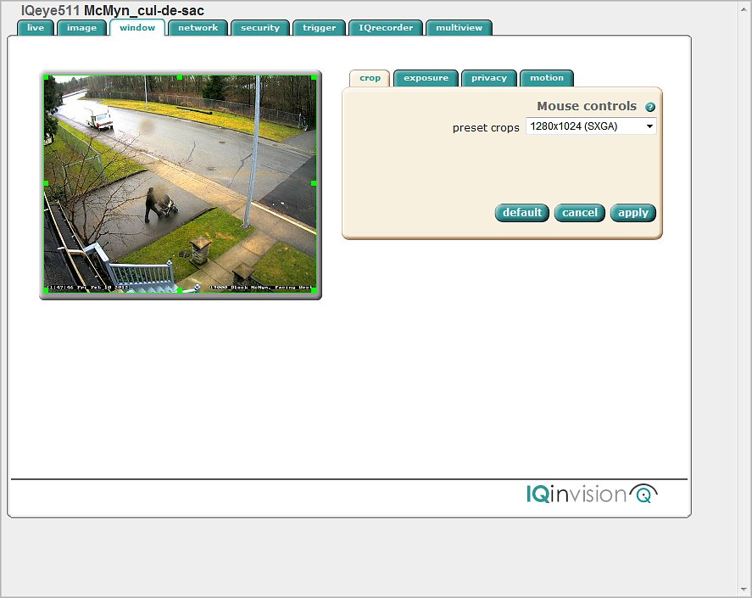
Task: Open the multiview tab
Action: click(x=459, y=28)
